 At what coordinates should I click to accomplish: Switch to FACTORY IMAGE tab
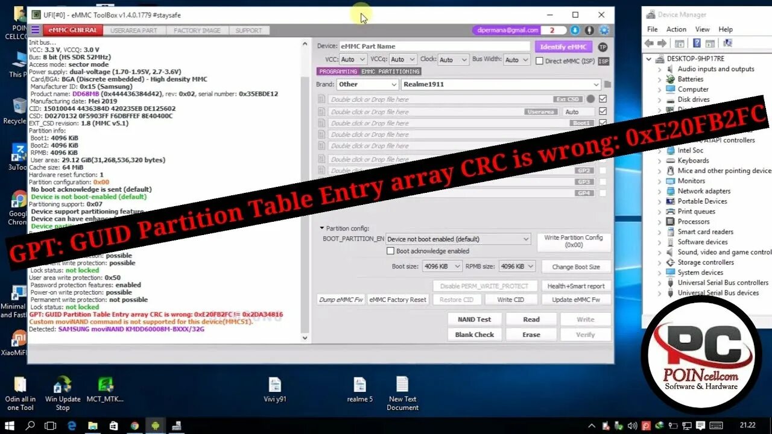(197, 30)
